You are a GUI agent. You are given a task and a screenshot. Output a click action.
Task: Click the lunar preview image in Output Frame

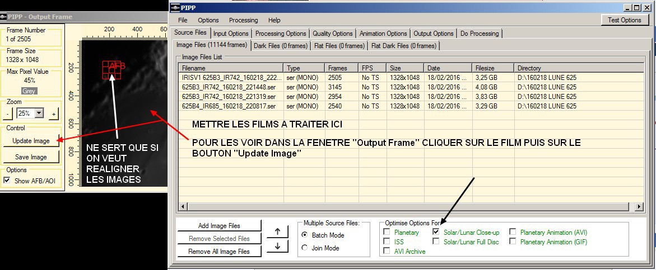pyautogui.click(x=125, y=113)
